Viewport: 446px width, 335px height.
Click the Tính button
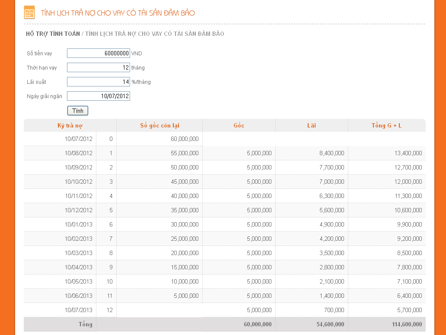coord(78,111)
